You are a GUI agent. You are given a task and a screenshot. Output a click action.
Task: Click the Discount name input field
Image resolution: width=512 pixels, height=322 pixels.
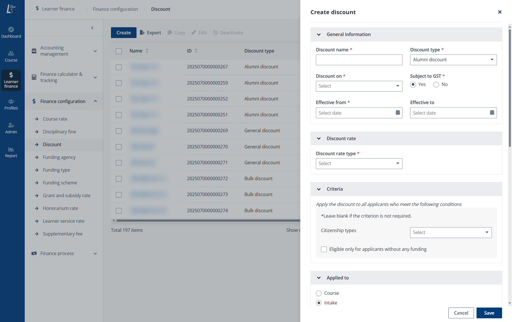359,60
